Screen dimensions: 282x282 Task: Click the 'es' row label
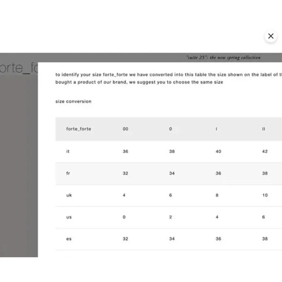(69, 239)
